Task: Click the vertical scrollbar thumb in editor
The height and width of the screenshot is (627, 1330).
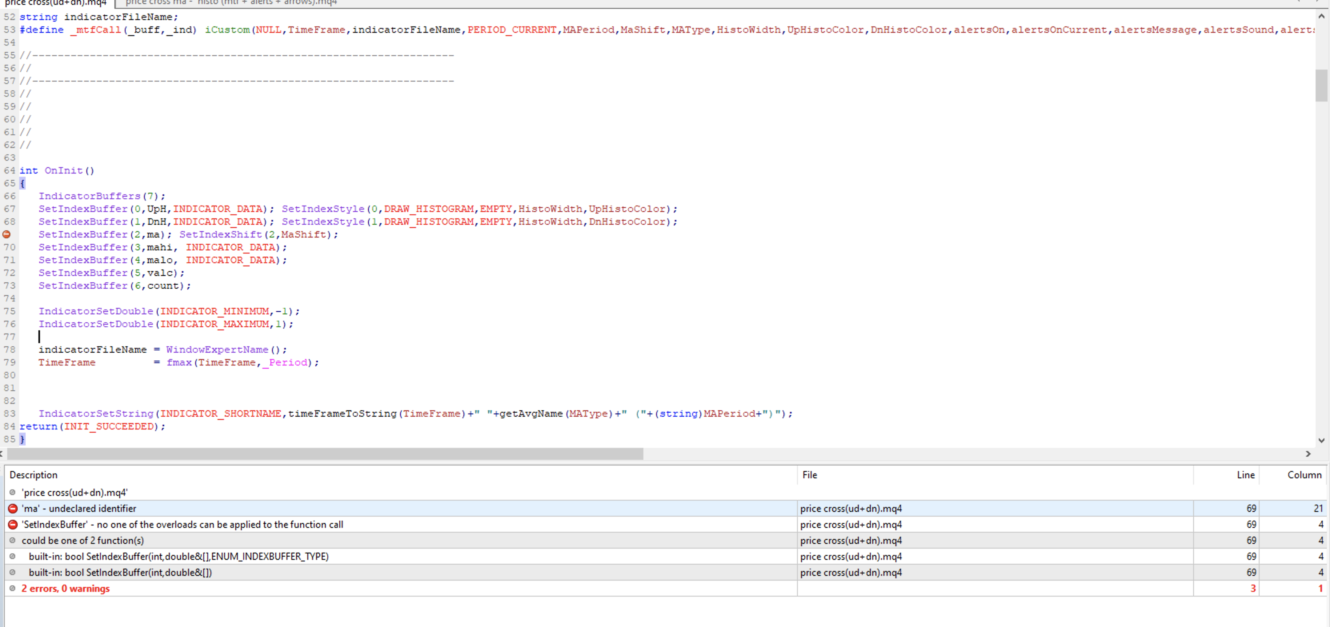Action: click(1321, 85)
